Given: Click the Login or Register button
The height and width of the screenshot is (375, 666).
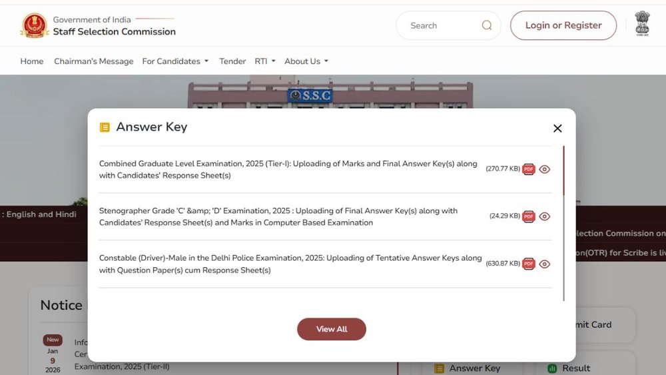Looking at the screenshot, I should [x=563, y=25].
